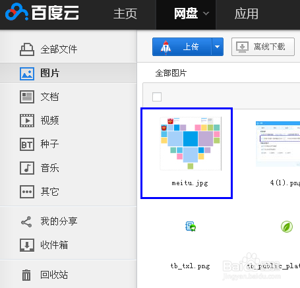
Task: Open 我的分享 label in sidebar
Action: 59,221
